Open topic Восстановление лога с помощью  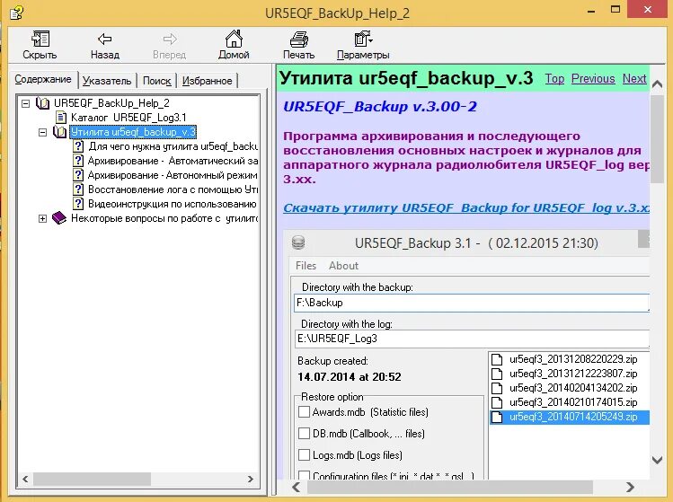[x=173, y=189]
